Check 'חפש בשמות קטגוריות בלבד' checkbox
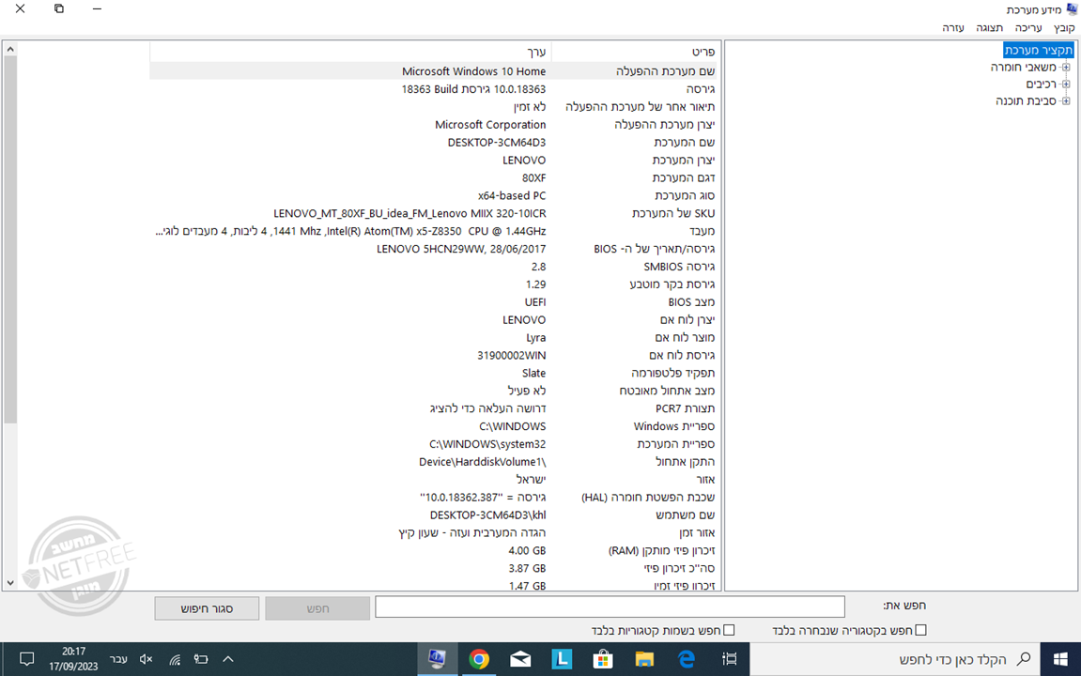This screenshot has width=1081, height=676. pos(730,630)
